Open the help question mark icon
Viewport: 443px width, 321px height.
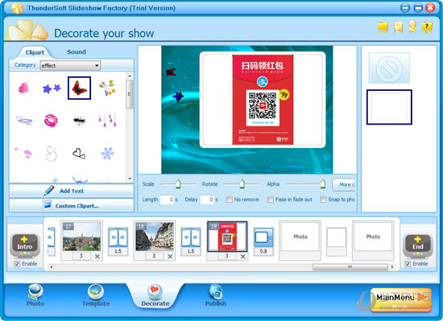427,27
